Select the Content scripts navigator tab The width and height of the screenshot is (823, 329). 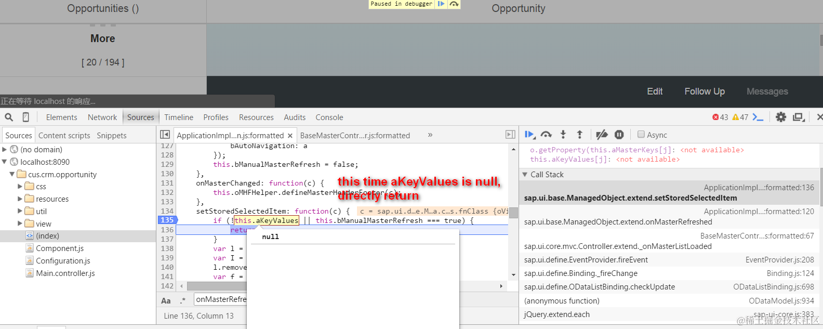pos(64,136)
